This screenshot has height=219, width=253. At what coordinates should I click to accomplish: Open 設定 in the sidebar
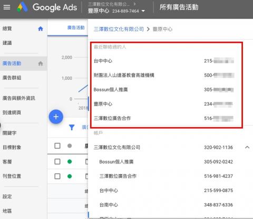7,196
